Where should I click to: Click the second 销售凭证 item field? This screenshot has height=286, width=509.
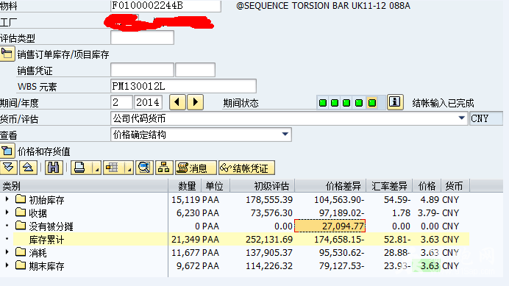pyautogui.click(x=195, y=70)
